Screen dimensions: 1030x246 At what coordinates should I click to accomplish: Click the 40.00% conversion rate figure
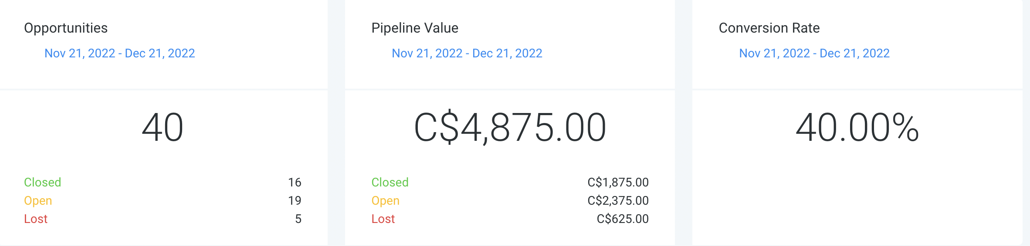[x=857, y=127]
